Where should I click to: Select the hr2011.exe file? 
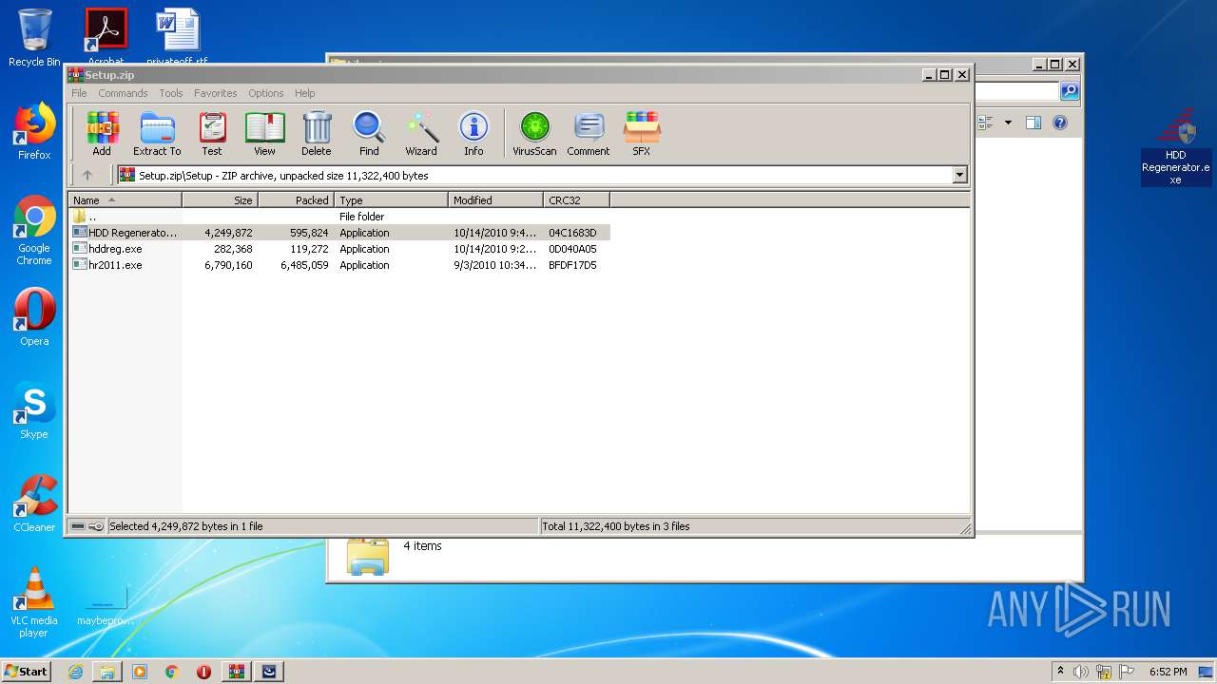tap(114, 265)
